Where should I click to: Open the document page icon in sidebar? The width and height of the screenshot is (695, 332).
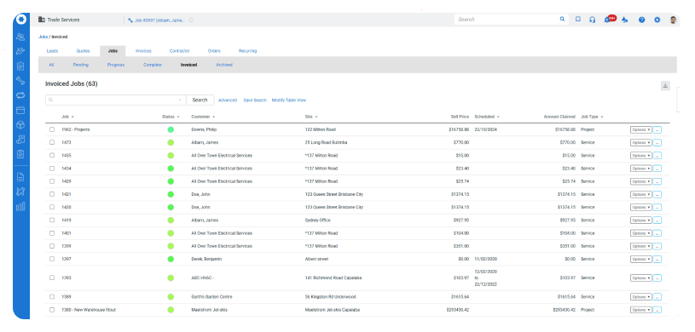pos(20,177)
